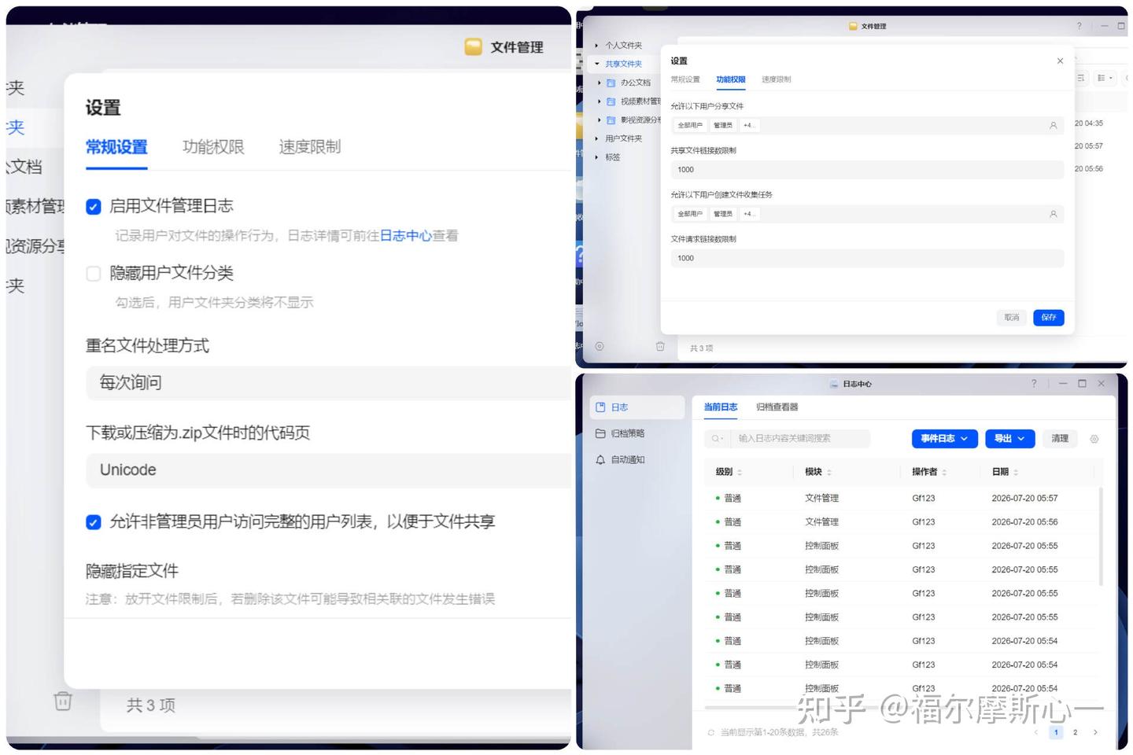Open the Unicode code page dropdown
Screen dimensions: 1133x755
[x=329, y=470]
